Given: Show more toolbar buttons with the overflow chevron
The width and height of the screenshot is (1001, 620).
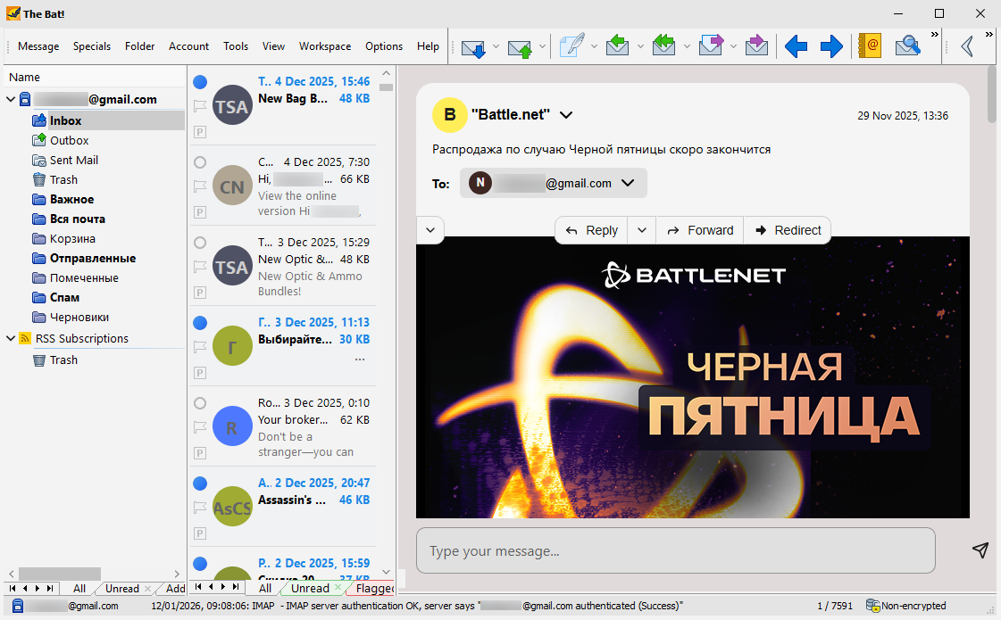Looking at the screenshot, I should click(x=935, y=35).
